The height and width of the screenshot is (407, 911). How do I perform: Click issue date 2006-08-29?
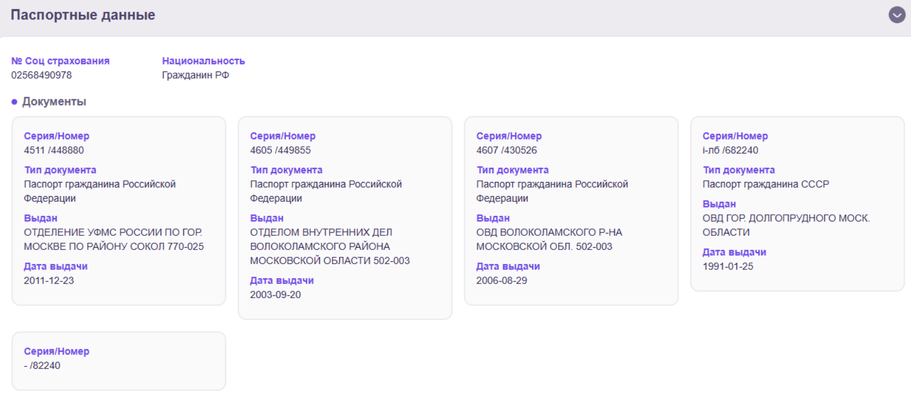501,281
